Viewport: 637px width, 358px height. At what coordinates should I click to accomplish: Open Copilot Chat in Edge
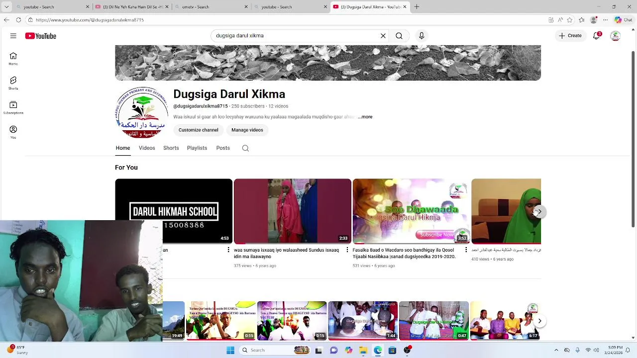point(623,20)
